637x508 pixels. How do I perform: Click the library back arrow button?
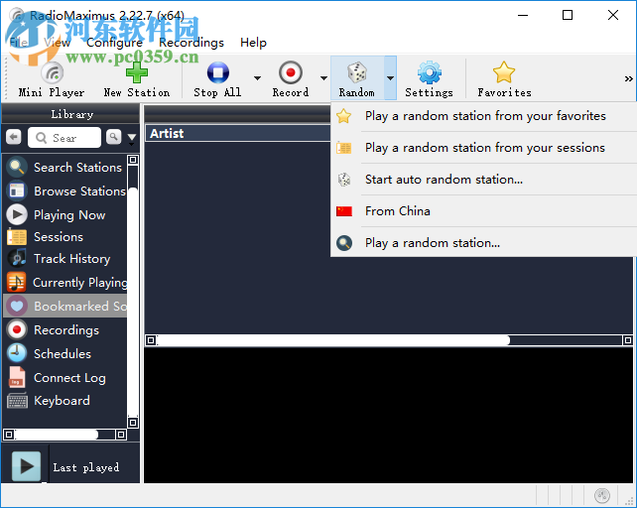[14, 137]
